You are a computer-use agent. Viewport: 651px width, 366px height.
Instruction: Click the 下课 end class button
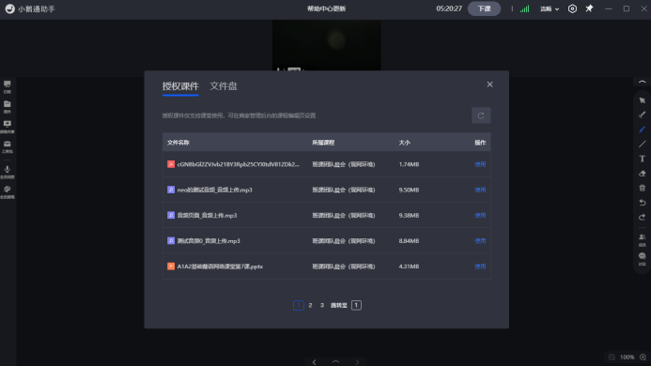coord(484,8)
